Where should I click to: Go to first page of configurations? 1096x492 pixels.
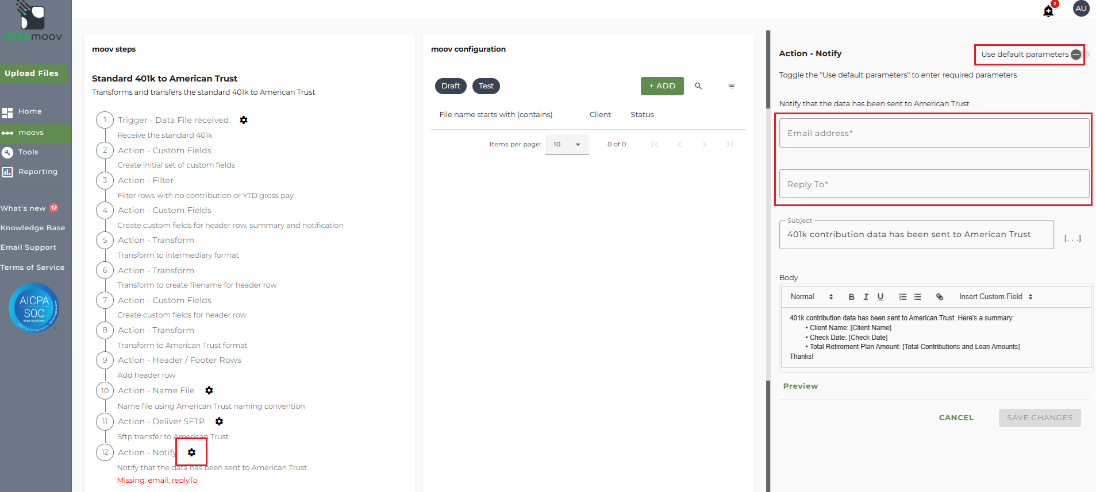click(x=655, y=145)
